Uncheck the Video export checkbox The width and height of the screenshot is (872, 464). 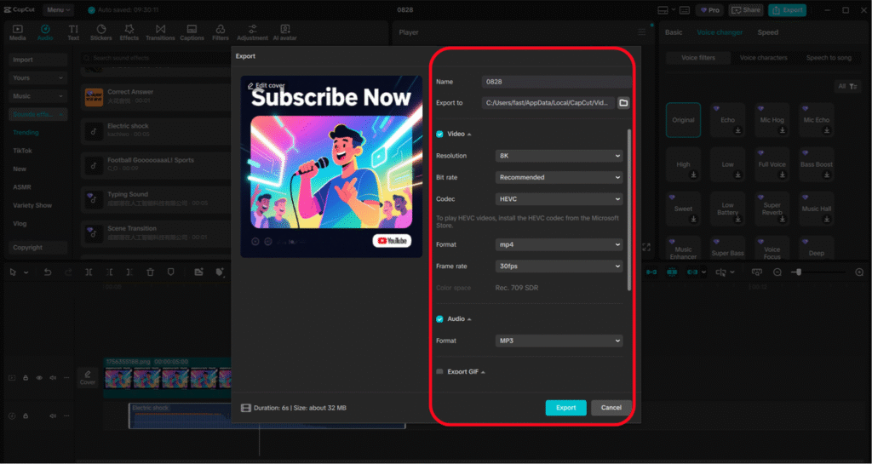(x=439, y=134)
